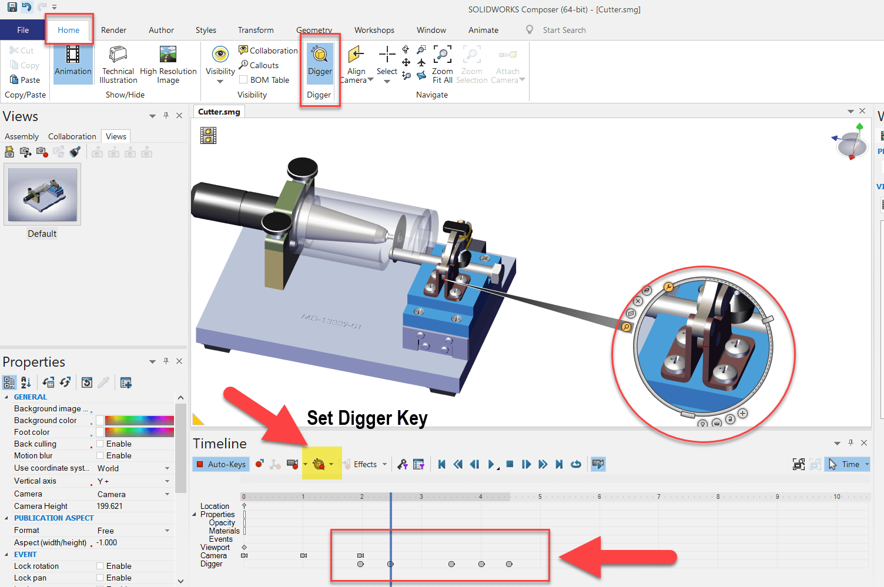This screenshot has width=884, height=587.
Task: Enable Back culling checkbox
Action: tap(100, 444)
